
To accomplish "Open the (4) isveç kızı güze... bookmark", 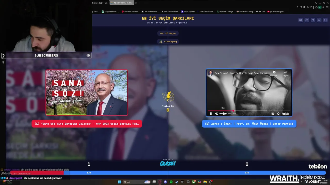I will tap(276, 12).
